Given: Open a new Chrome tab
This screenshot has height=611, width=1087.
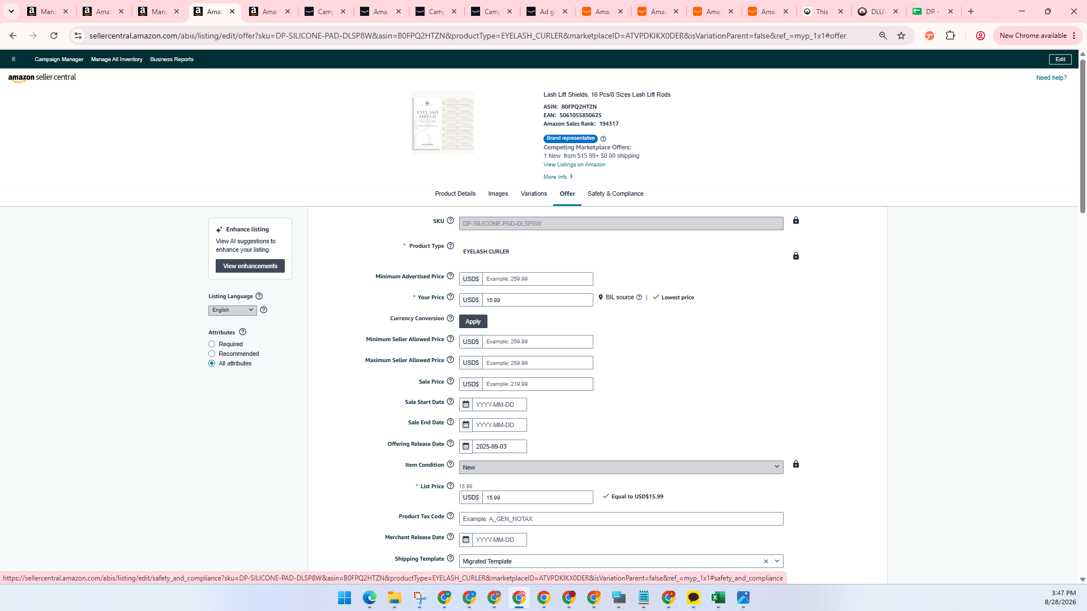Looking at the screenshot, I should (971, 11).
